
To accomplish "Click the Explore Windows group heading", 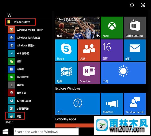I will coord(68,88).
